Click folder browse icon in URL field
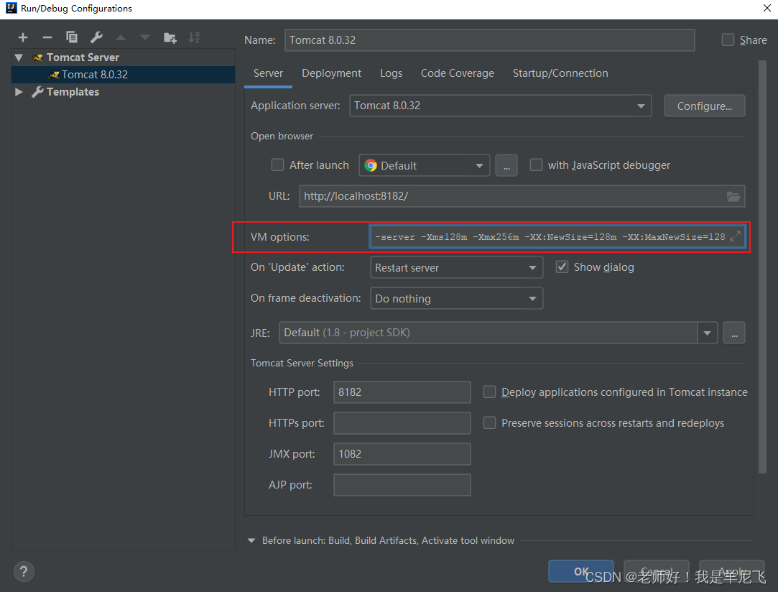The image size is (778, 592). coord(733,197)
